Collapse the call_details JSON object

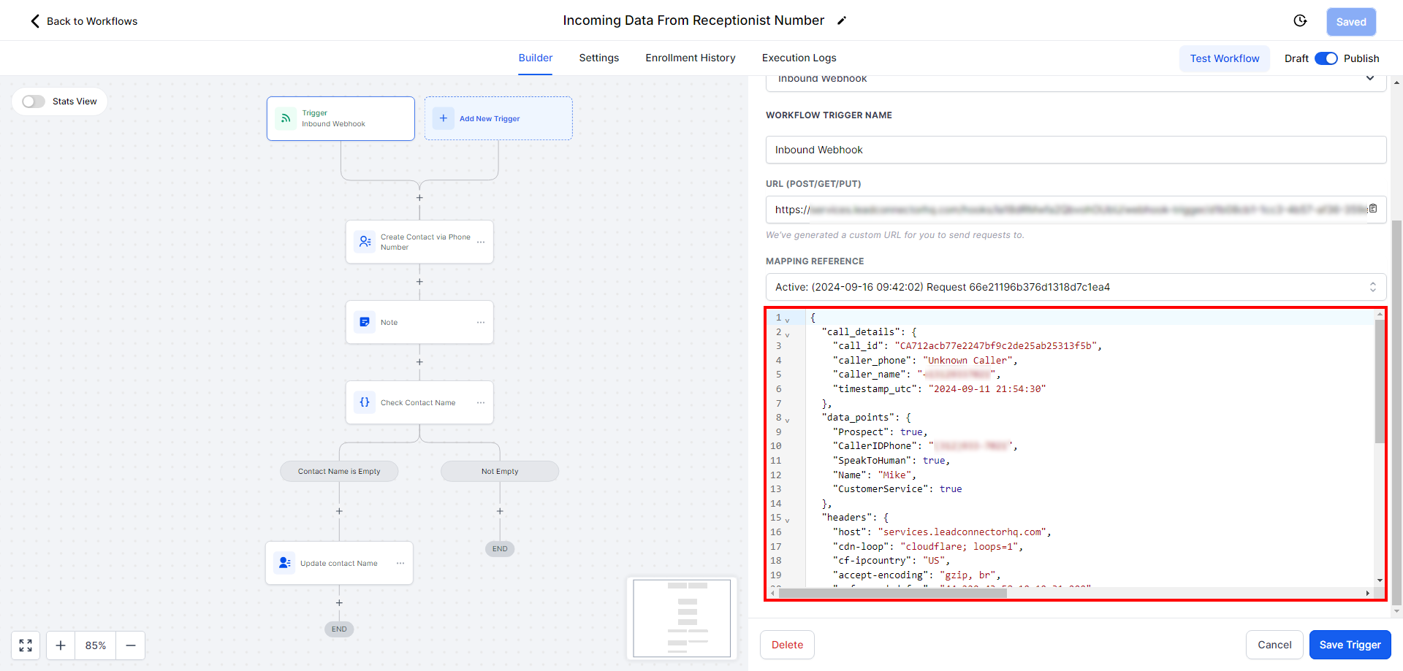(787, 334)
